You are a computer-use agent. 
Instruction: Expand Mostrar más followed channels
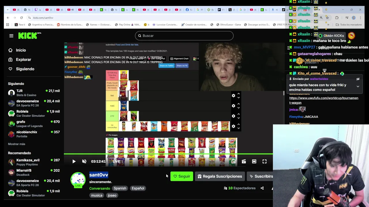16,144
